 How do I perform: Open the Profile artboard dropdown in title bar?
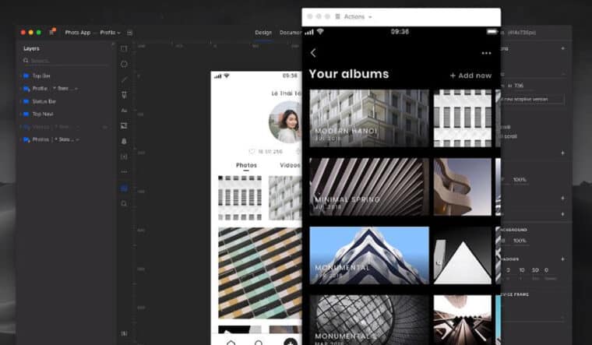[x=108, y=33]
